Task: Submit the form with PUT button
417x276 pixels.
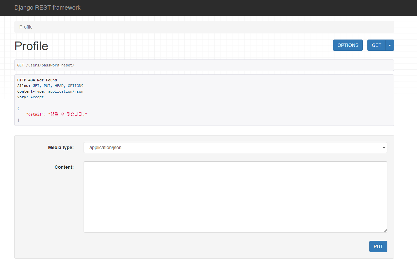Action: tap(378, 246)
